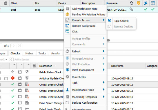Image resolution: width=158 pixels, height=110 pixels.
Task: Click the Take Control column header icon
Action: (x=146, y=3)
